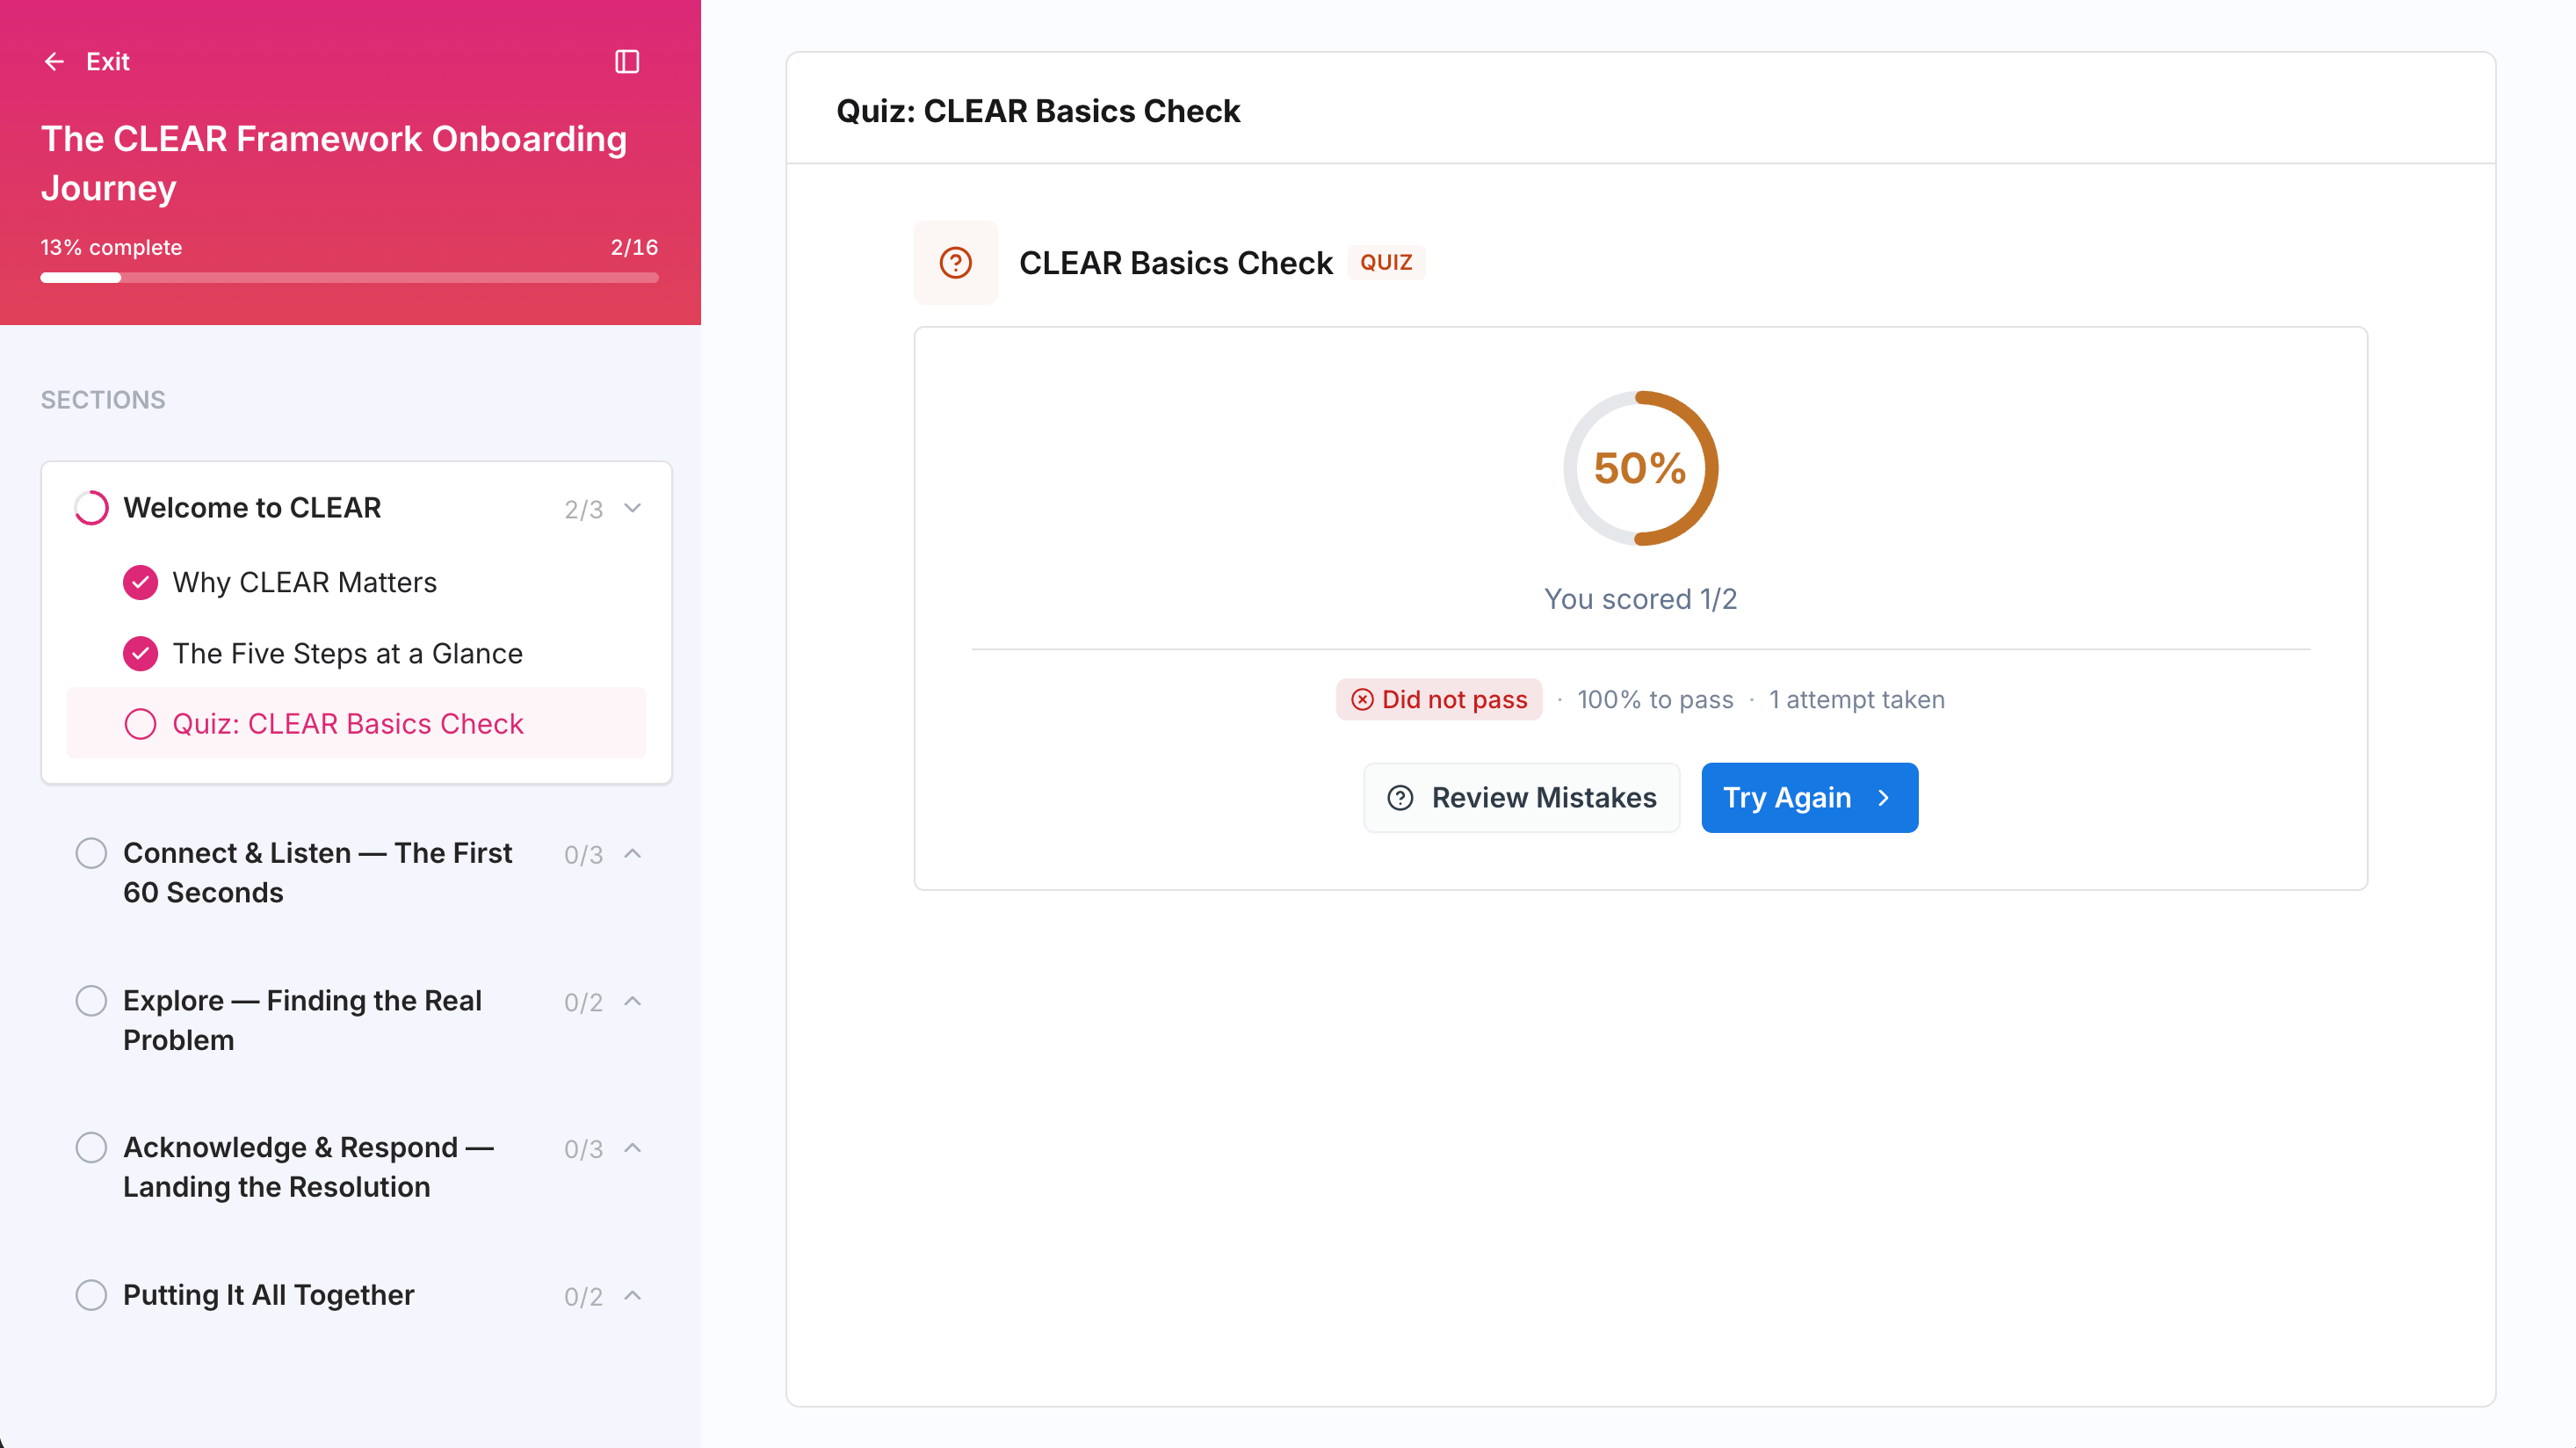This screenshot has height=1448, width=2576.
Task: Click the Quiz: CLEAR Basics Check page heading
Action: click(x=1038, y=111)
